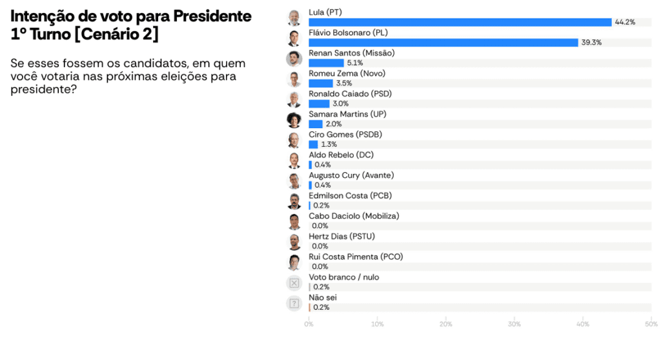Viewport: 661px width, 337px height.
Task: Click Flávio Bolsonaro's 39.3% bar
Action: tap(443, 43)
